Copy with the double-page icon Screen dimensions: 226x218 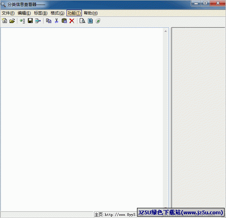[x=49, y=21]
